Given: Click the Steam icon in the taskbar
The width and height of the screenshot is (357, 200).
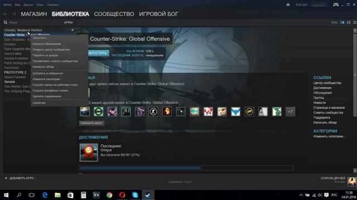Looking at the screenshot, I should click(x=148, y=195).
